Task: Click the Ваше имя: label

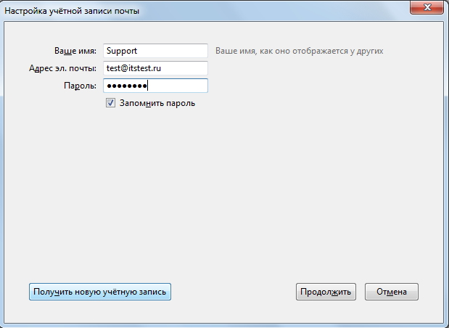Action: 75,51
